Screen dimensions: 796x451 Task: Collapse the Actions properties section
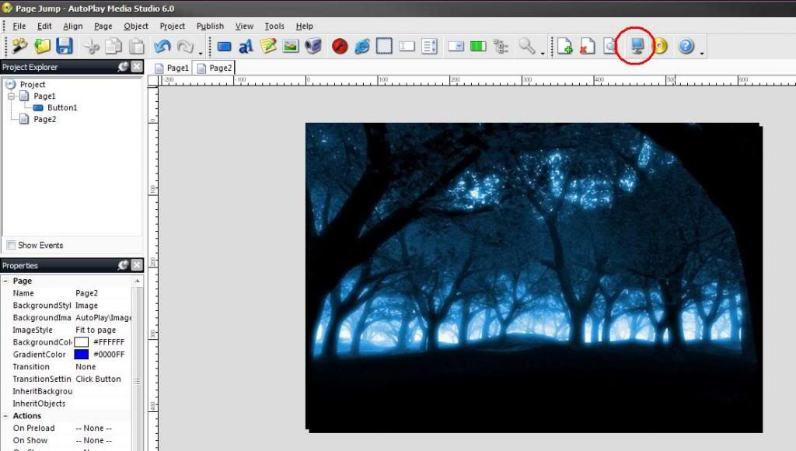tap(5, 416)
